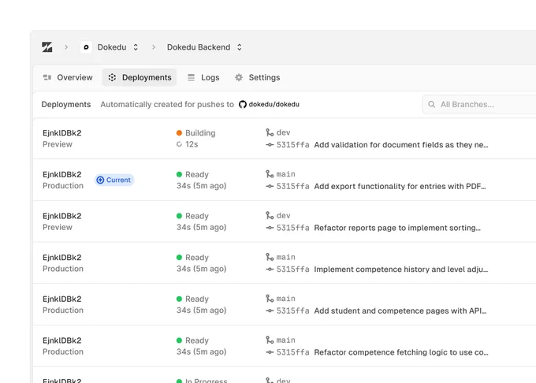This screenshot has width=536, height=383.
Task: Open commit Implement competence history and level
Action: [x=401, y=270]
